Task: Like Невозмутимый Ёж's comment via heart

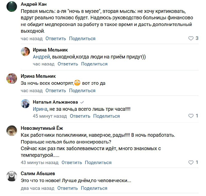Action: 191,163
